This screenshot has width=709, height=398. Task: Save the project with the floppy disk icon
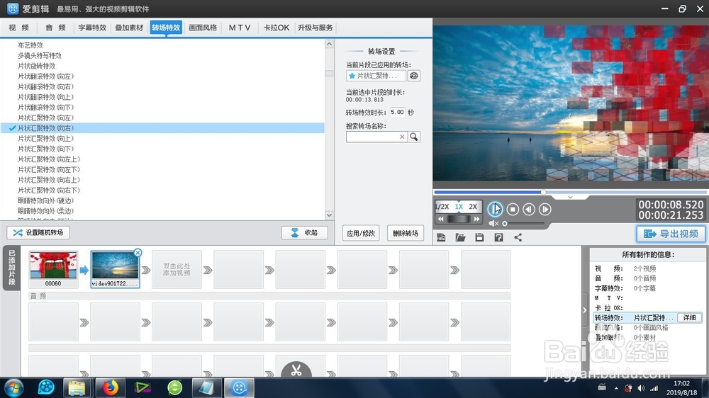pyautogui.click(x=479, y=237)
